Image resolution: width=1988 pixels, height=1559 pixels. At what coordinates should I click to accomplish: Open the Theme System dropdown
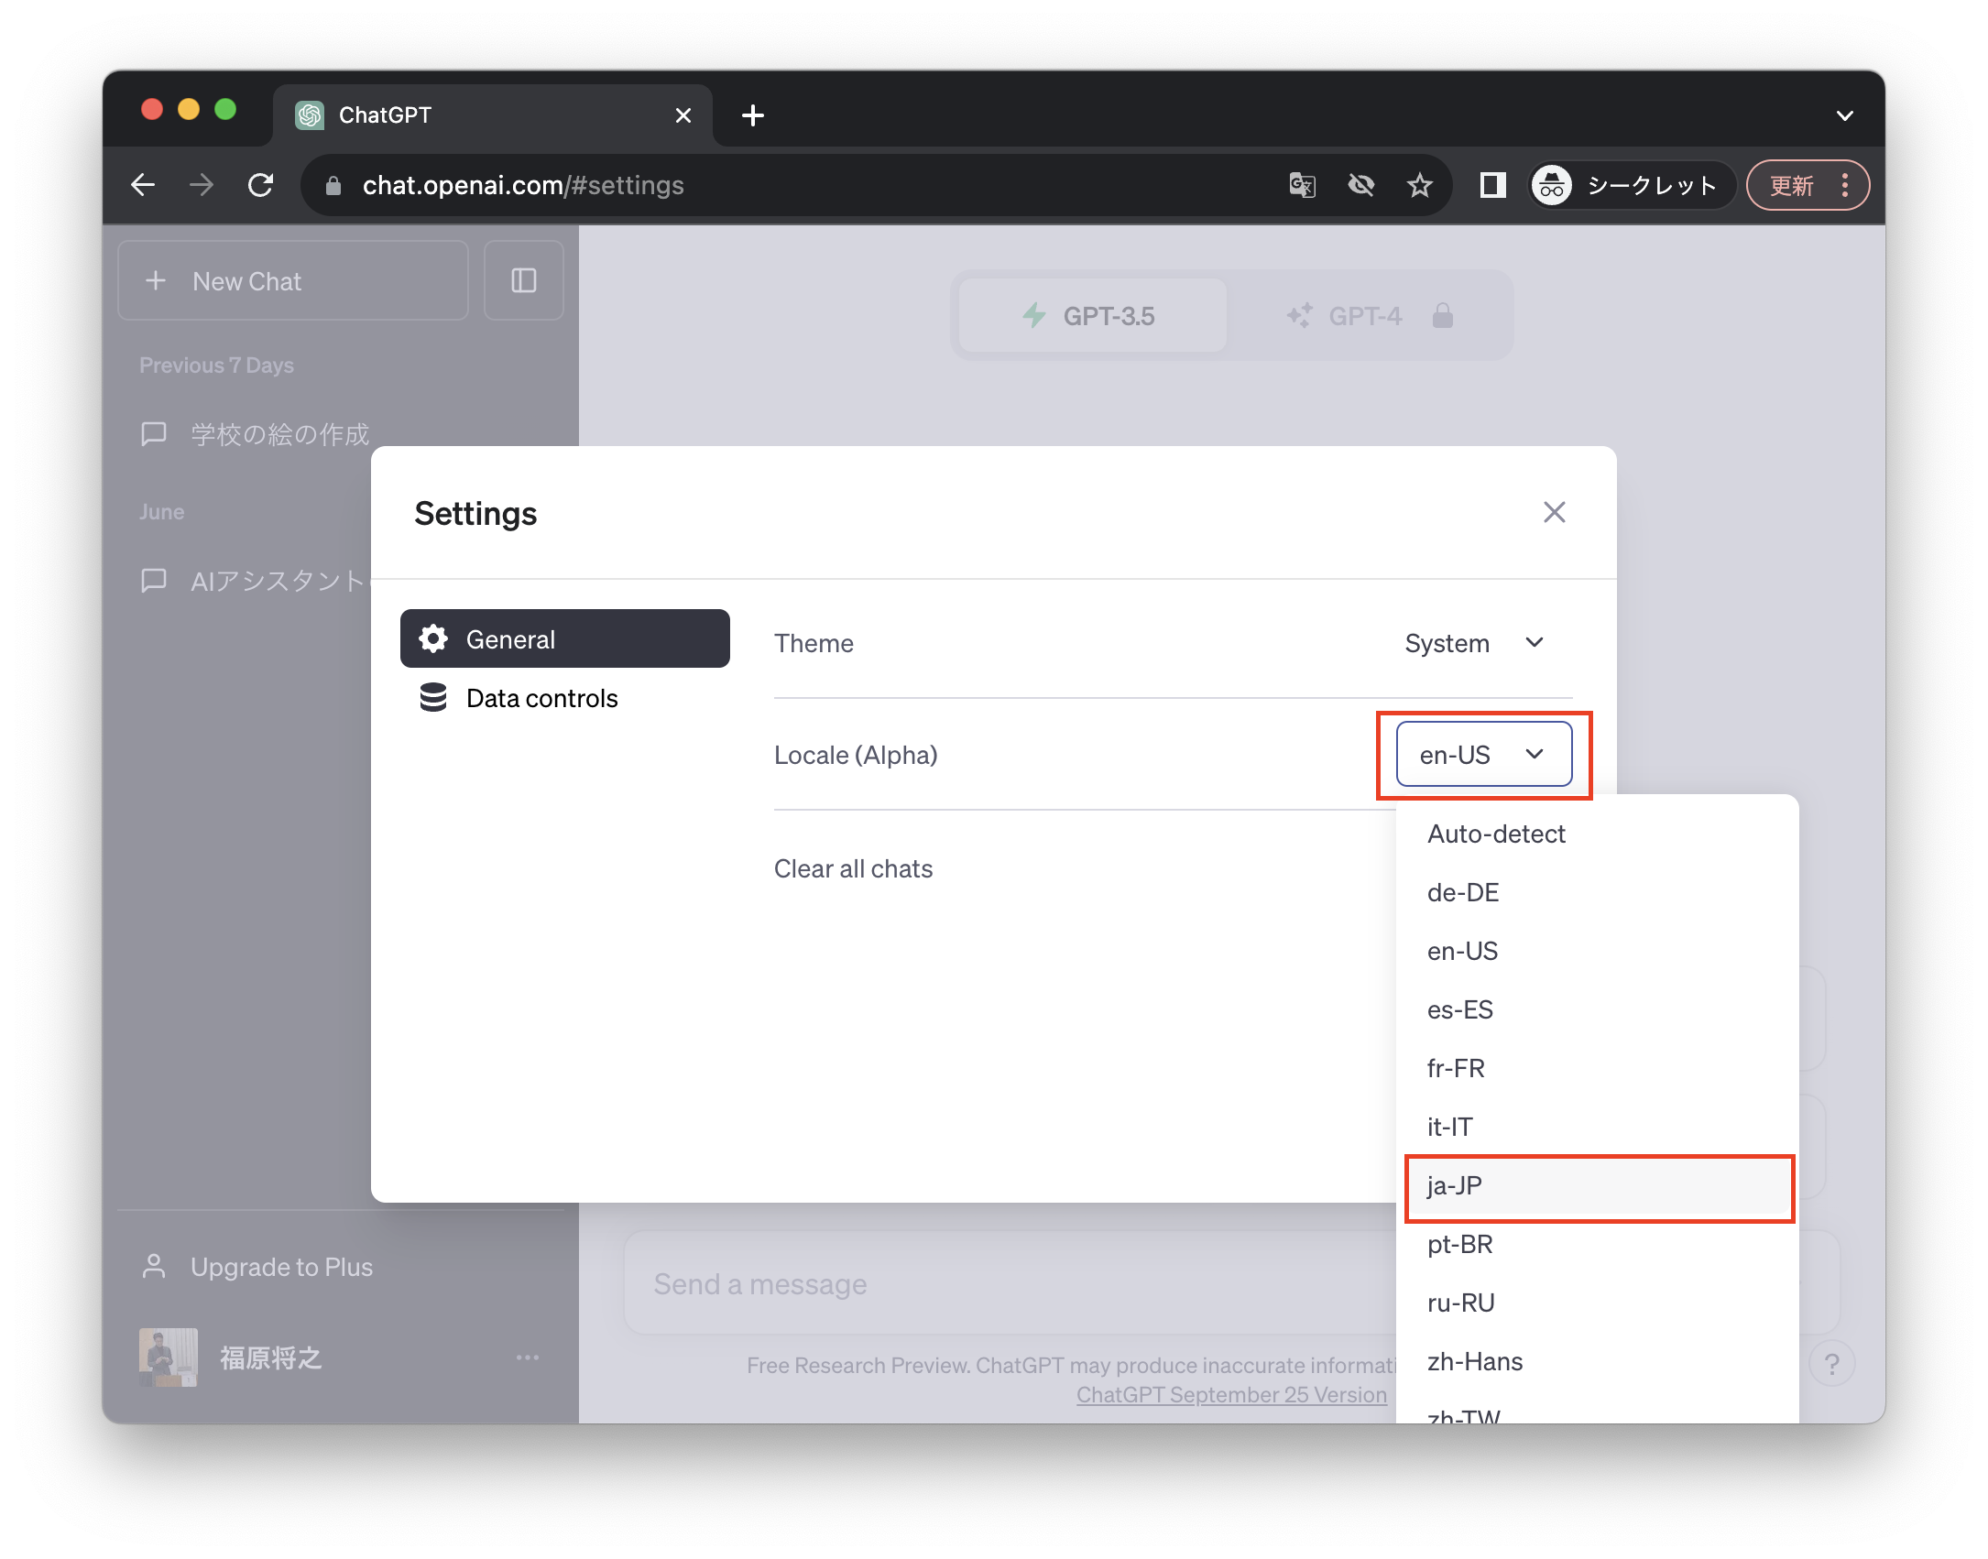(x=1476, y=643)
